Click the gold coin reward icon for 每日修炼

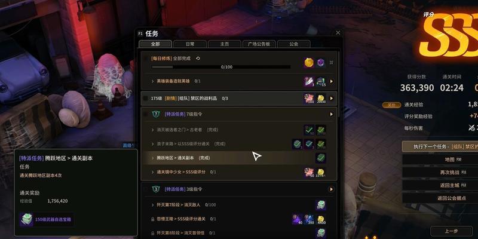309,63
